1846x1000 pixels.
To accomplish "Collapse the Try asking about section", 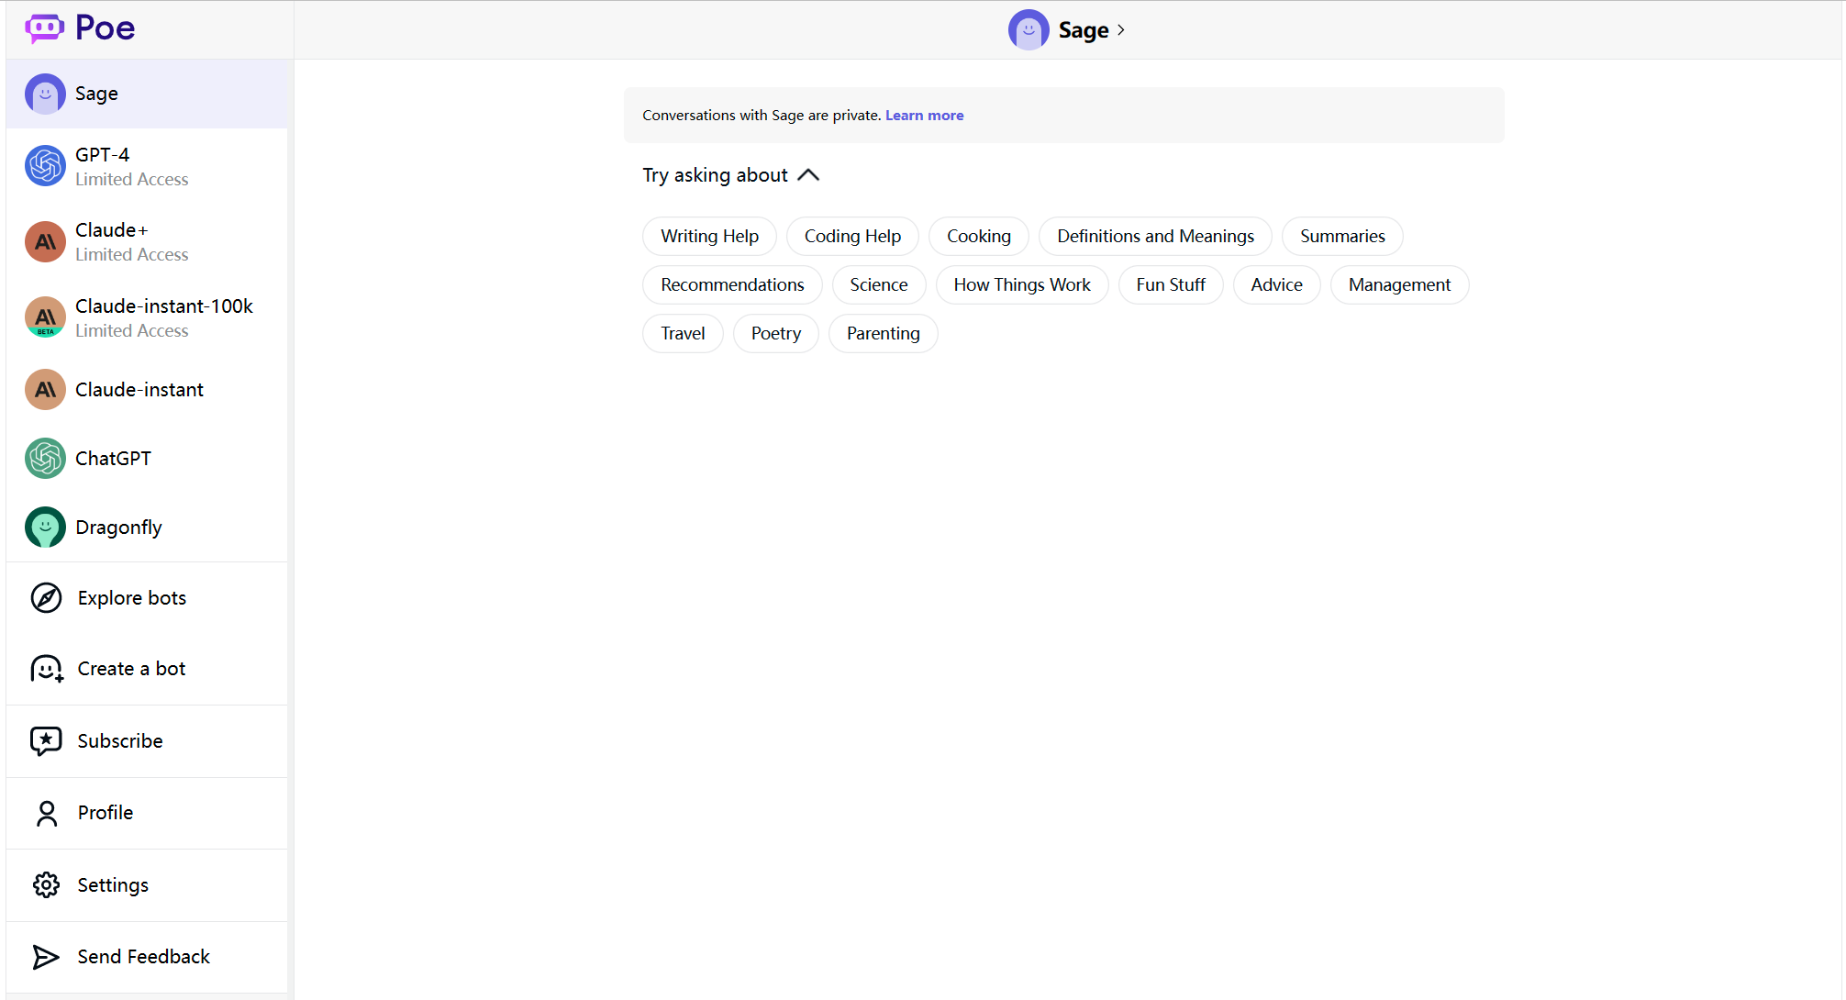I will [x=808, y=175].
